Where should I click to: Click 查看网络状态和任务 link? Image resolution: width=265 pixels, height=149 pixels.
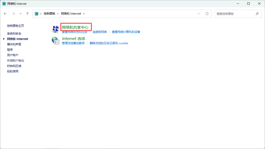(75, 32)
